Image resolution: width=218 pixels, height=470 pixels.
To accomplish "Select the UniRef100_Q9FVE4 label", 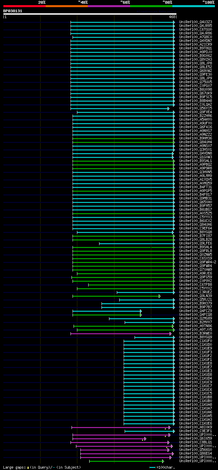I will click(x=196, y=112).
